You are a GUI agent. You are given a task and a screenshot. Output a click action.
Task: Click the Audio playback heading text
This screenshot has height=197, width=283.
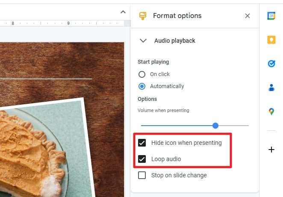[x=175, y=41]
